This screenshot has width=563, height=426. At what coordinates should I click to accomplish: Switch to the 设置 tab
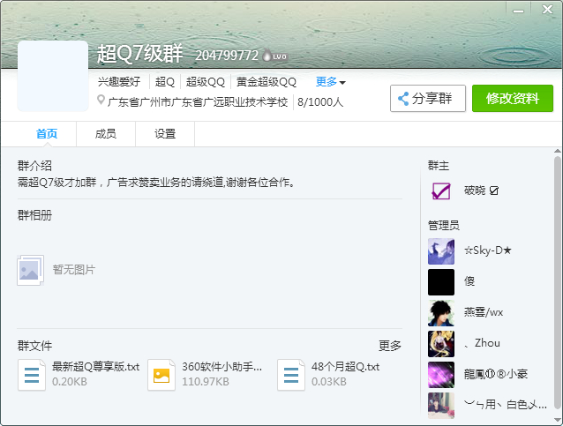point(165,134)
